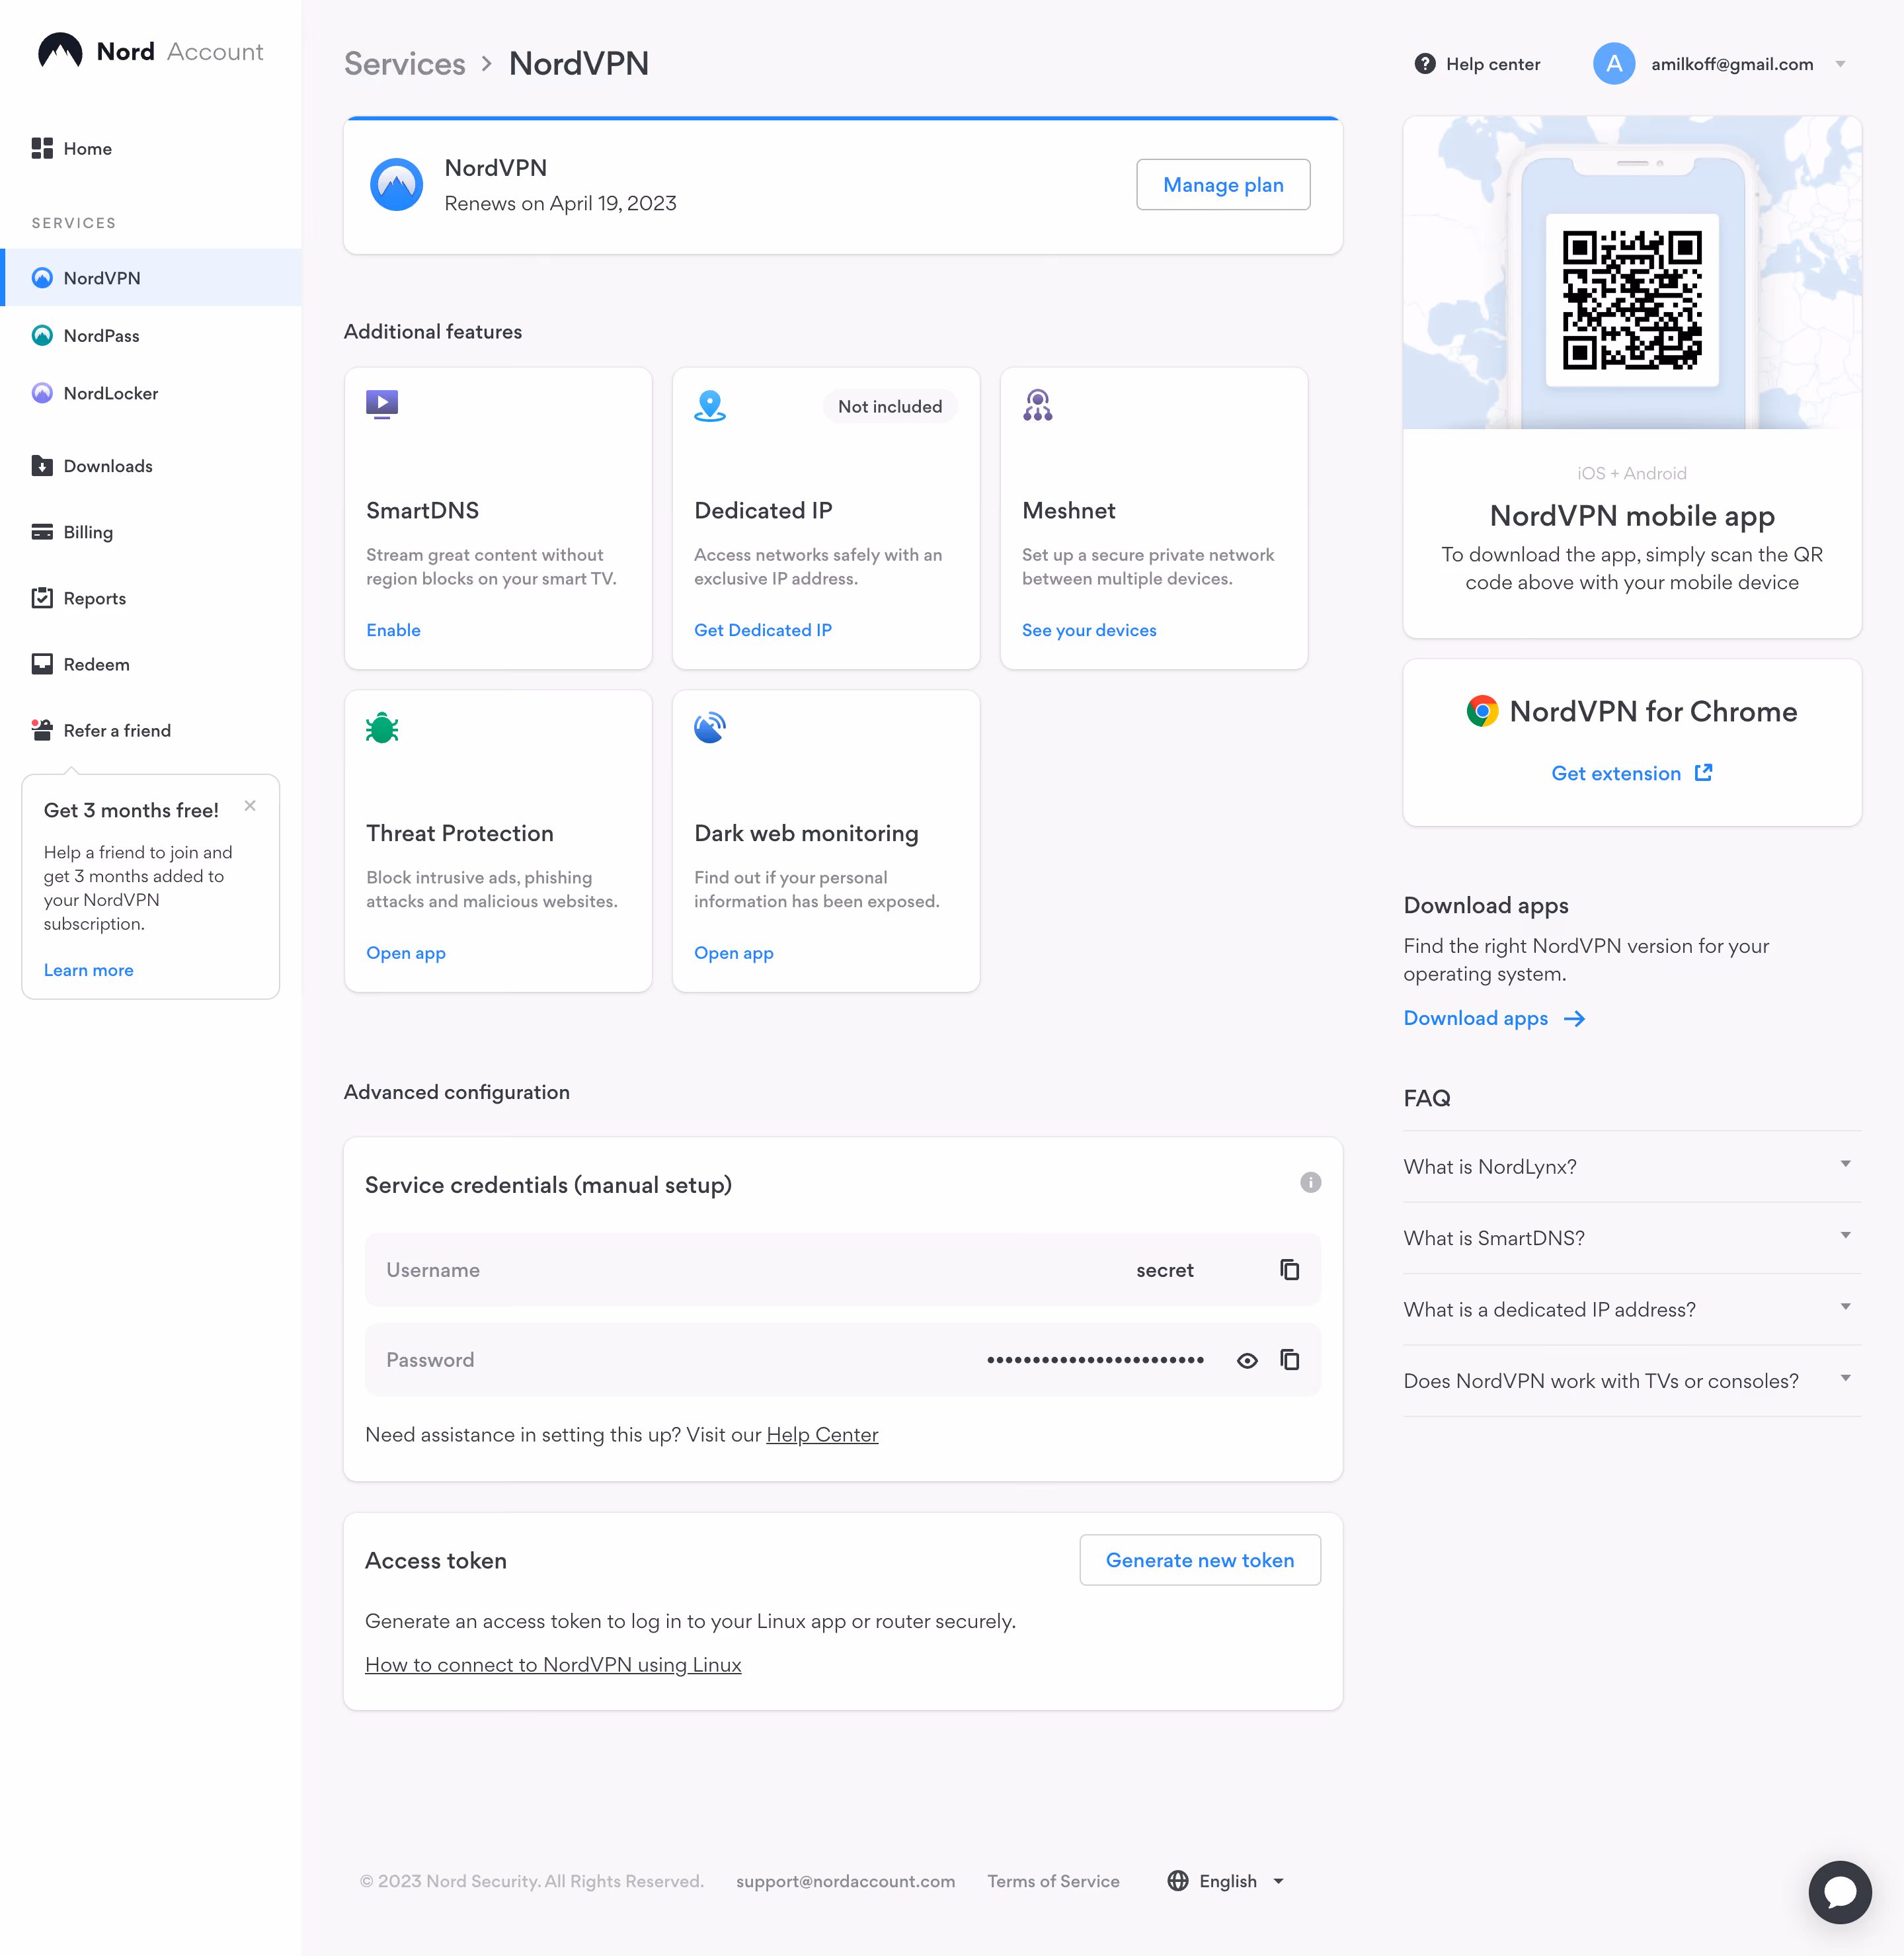Expand the What is NordLynx FAQ
This screenshot has height=1956, width=1904.
(x=1632, y=1166)
